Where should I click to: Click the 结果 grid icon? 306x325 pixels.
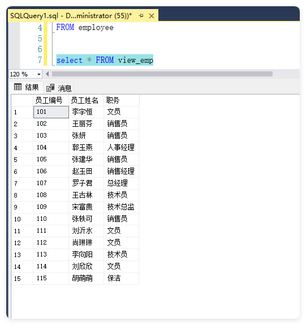(x=18, y=87)
